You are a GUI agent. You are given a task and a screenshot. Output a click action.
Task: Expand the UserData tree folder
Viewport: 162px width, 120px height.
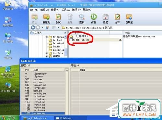click(47, 53)
